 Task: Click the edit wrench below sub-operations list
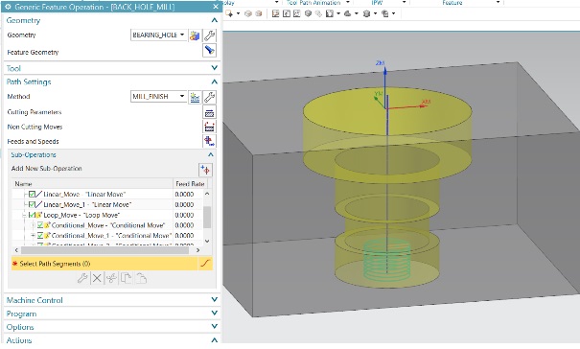[82, 278]
